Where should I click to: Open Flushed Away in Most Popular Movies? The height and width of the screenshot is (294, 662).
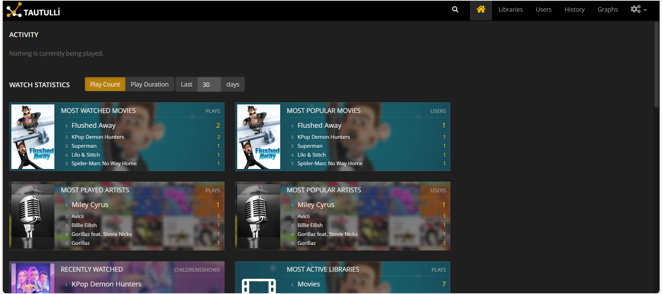[x=319, y=125]
